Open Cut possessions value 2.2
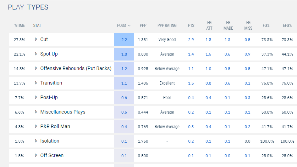The width and height of the screenshot is (297, 167). [x=124, y=40]
